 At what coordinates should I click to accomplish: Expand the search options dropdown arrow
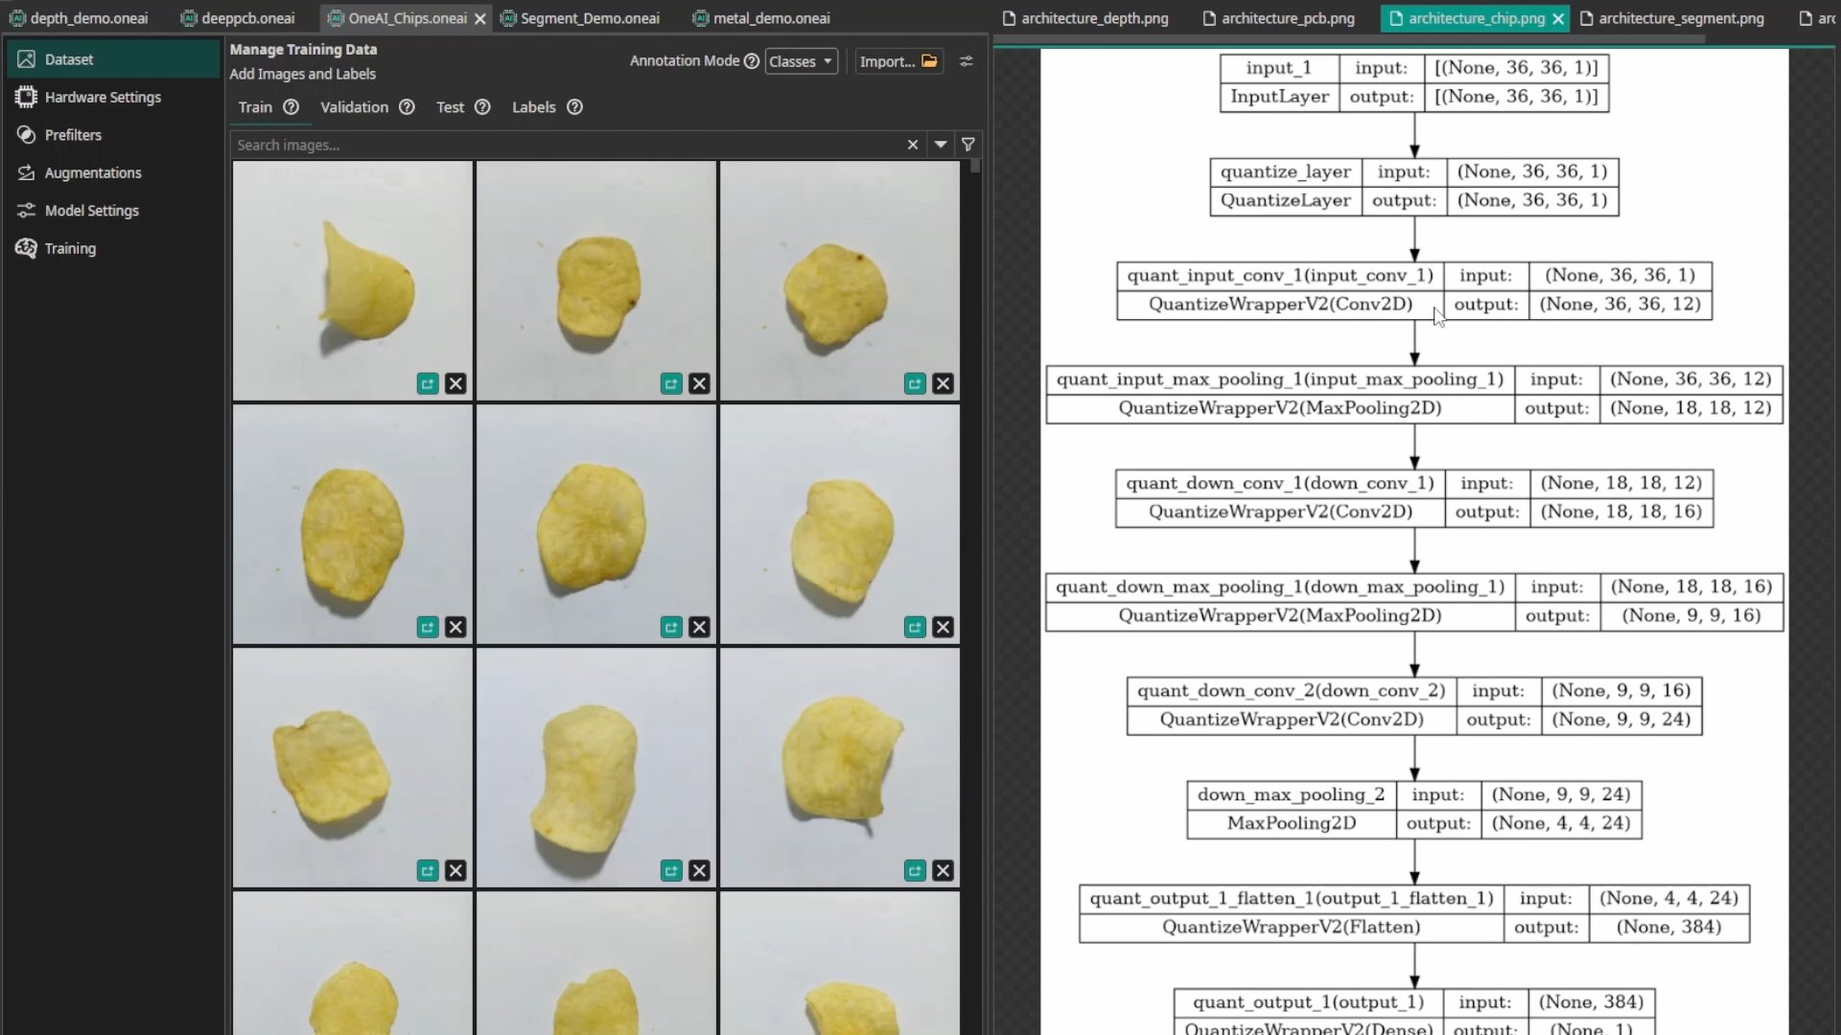tap(941, 145)
